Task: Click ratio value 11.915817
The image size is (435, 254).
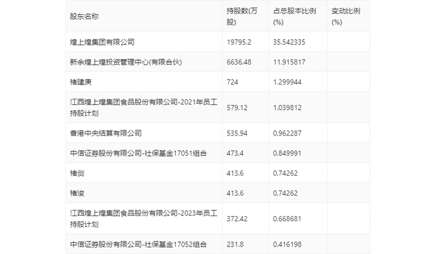Action: (289, 62)
